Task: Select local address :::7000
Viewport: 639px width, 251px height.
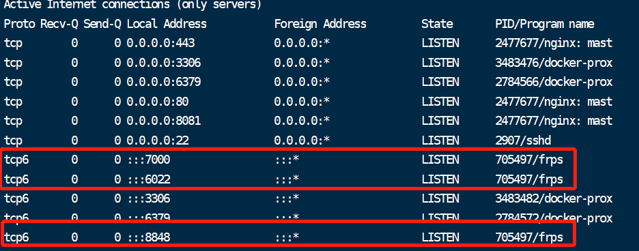Action: pyautogui.click(x=148, y=160)
